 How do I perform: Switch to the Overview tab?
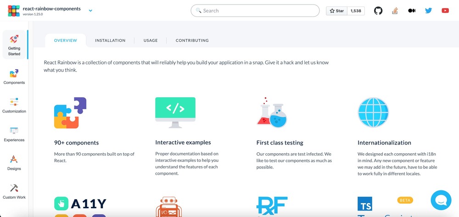click(66, 40)
